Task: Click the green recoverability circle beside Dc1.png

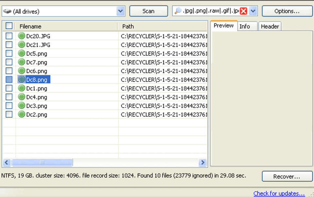Action: point(21,88)
